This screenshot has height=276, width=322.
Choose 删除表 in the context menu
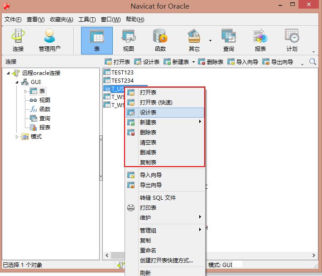point(165,132)
